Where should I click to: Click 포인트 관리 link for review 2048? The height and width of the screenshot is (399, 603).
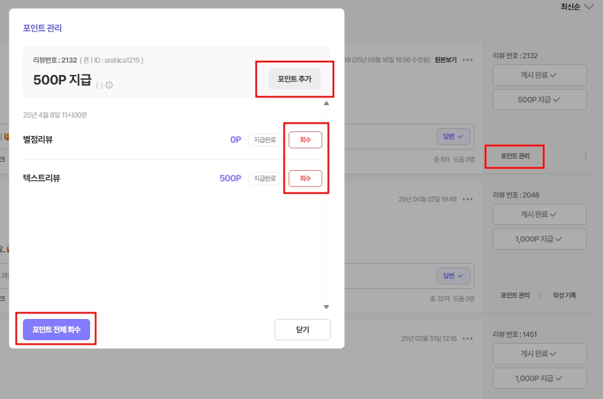click(515, 295)
